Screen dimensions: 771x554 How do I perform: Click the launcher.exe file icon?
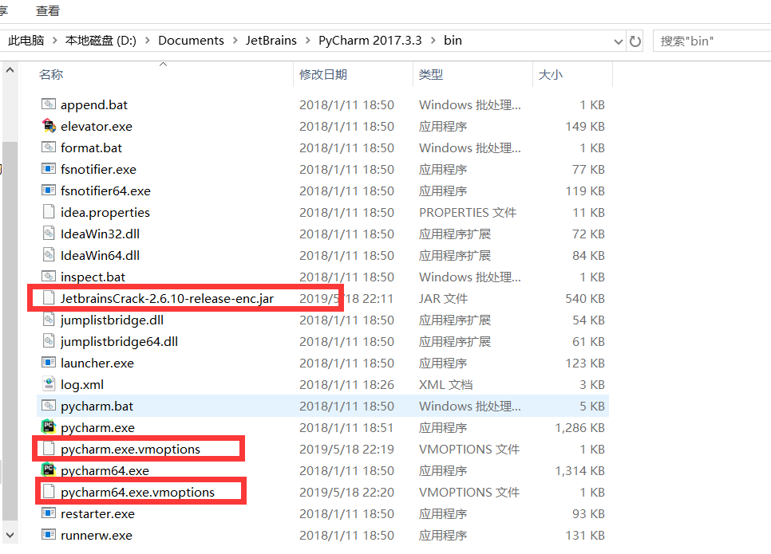point(48,363)
